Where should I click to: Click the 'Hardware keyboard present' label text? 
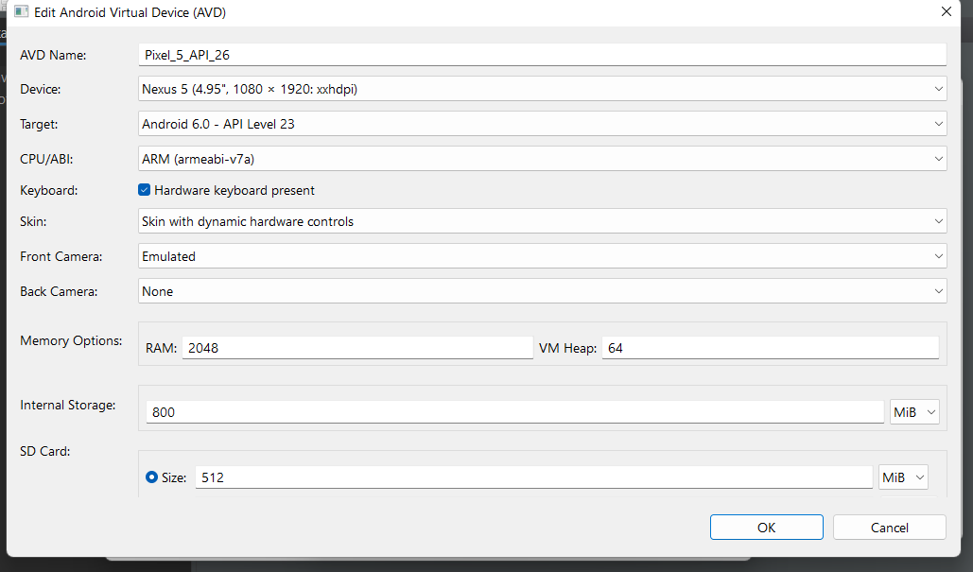(x=234, y=190)
